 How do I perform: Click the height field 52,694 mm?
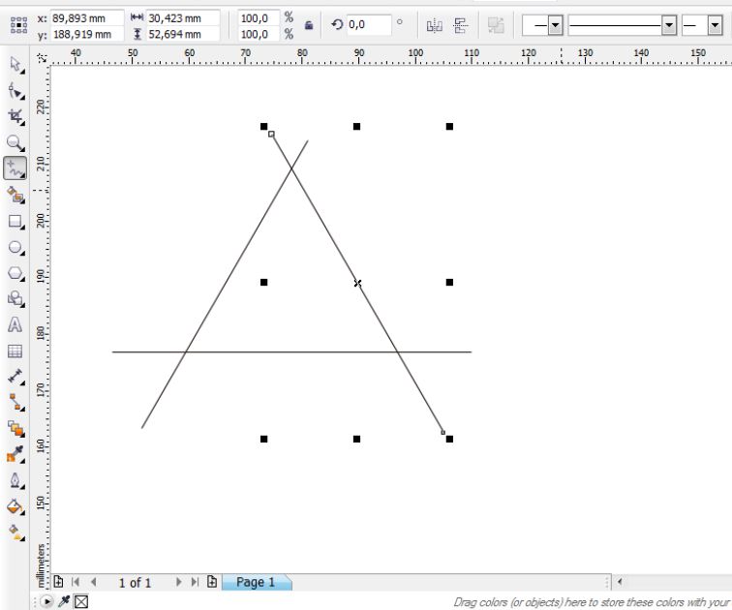[183, 34]
